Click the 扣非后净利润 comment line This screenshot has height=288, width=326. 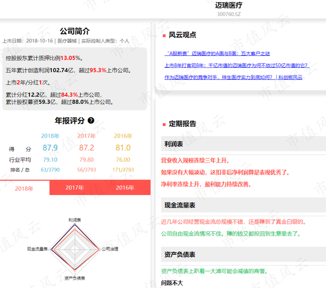click(225, 172)
